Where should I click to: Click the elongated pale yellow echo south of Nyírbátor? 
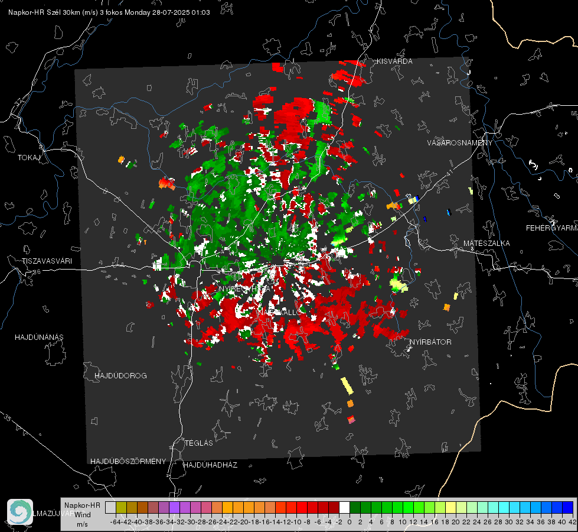(x=347, y=386)
